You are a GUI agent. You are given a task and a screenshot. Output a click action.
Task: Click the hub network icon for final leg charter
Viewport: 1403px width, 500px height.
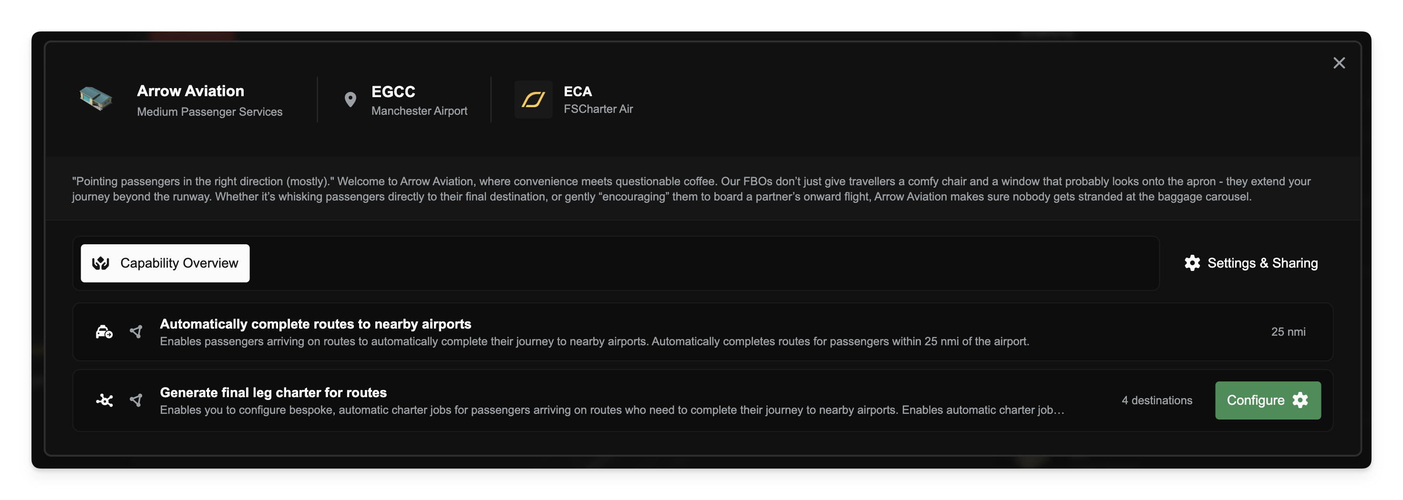[x=104, y=400]
